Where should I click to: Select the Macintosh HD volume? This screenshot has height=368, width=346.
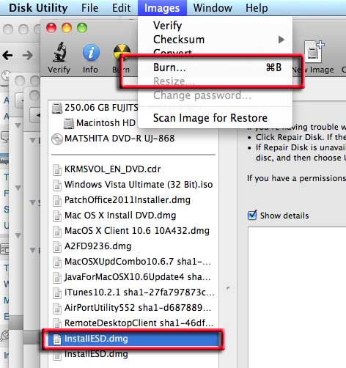click(100, 123)
